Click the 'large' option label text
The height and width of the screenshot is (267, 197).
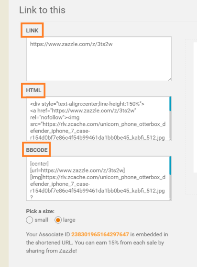pyautogui.click(x=69, y=220)
